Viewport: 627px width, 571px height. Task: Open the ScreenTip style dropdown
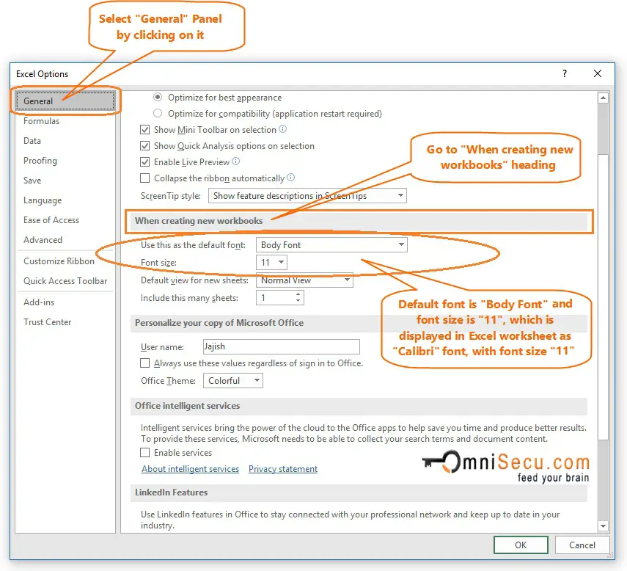pyautogui.click(x=307, y=196)
